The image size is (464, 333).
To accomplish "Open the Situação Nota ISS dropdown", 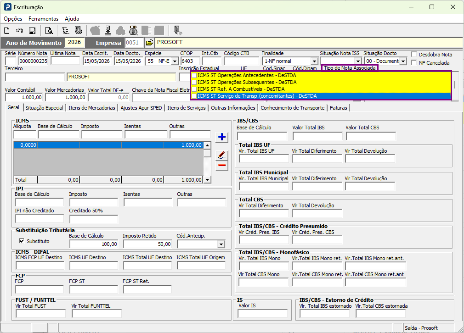I will (358, 61).
